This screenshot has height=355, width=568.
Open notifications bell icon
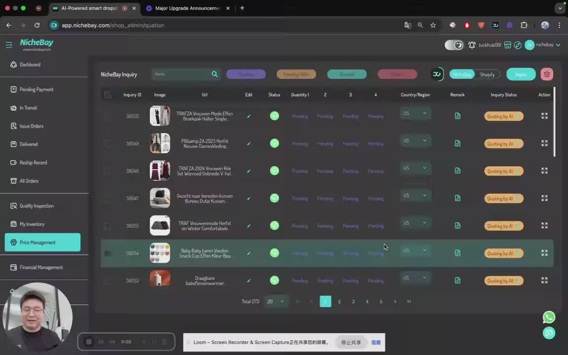472,45
